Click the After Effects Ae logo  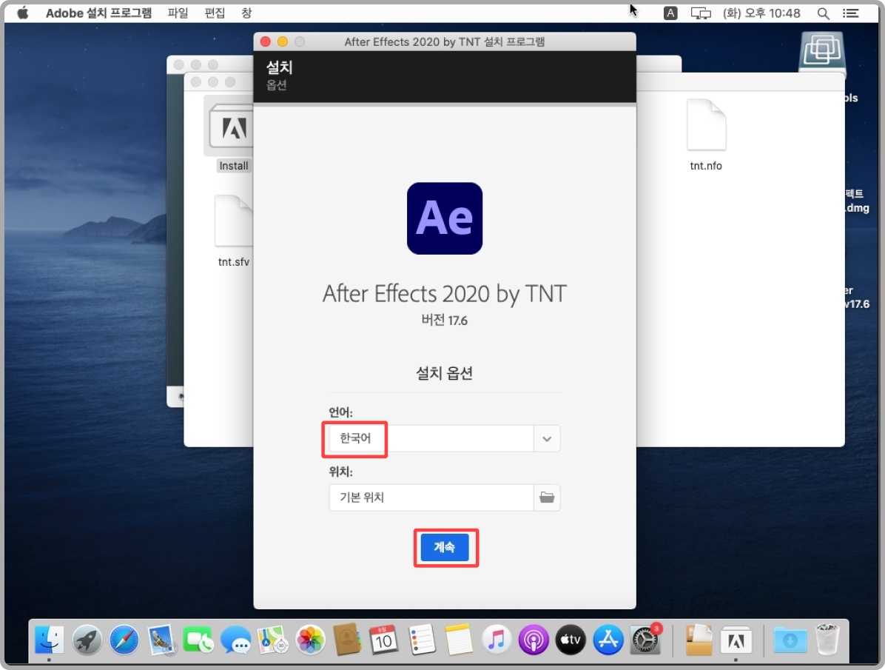(445, 218)
